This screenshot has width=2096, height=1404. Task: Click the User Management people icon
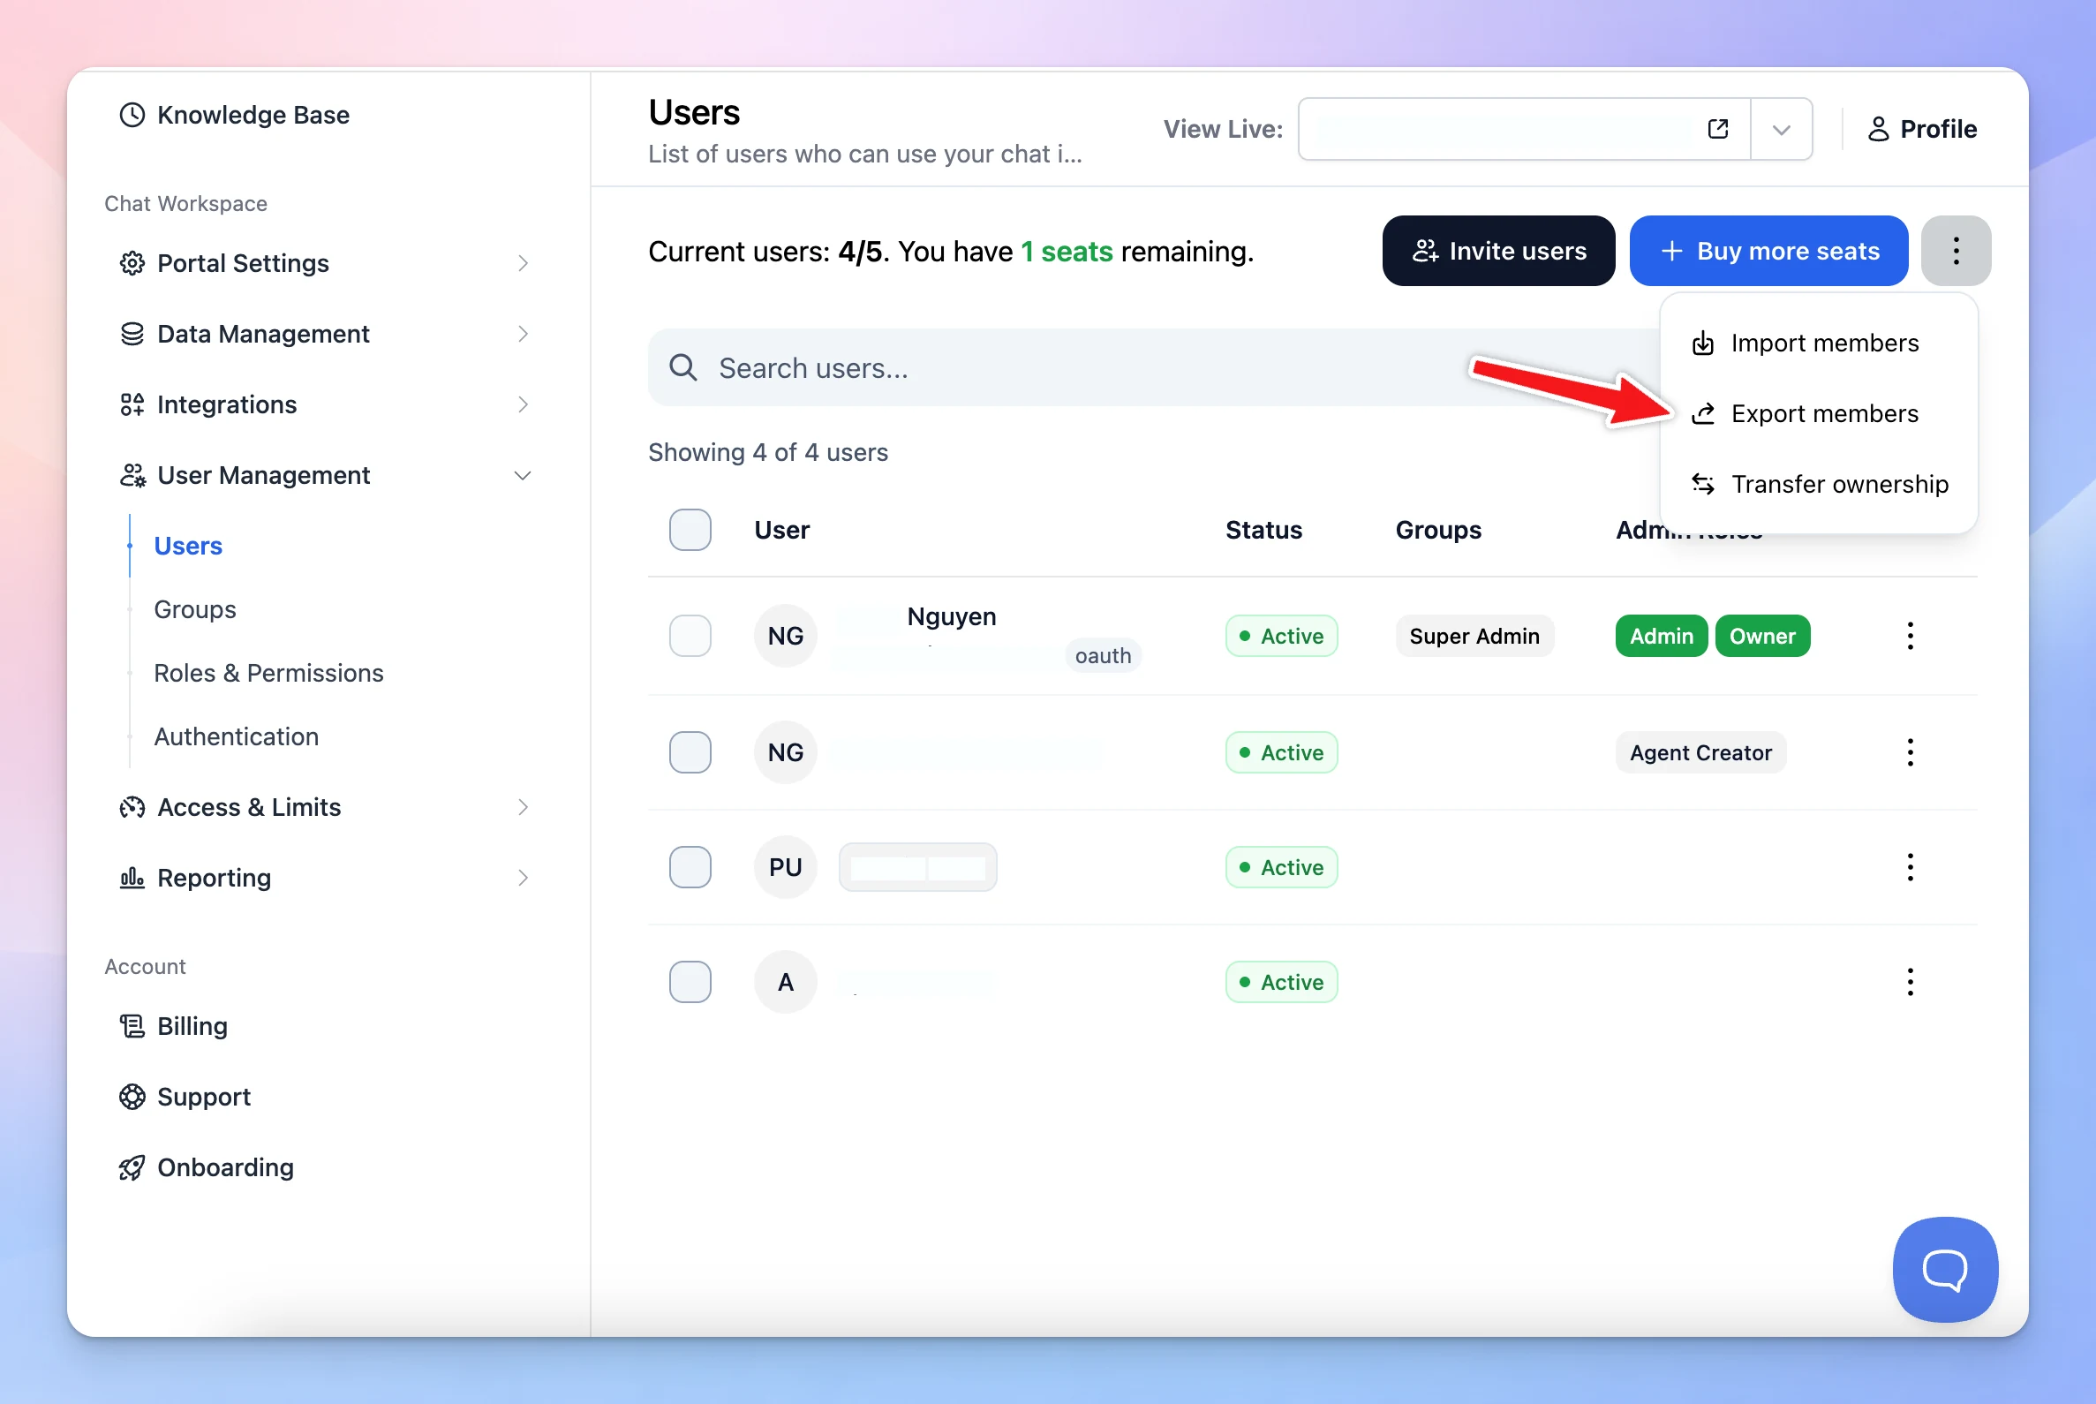132,475
